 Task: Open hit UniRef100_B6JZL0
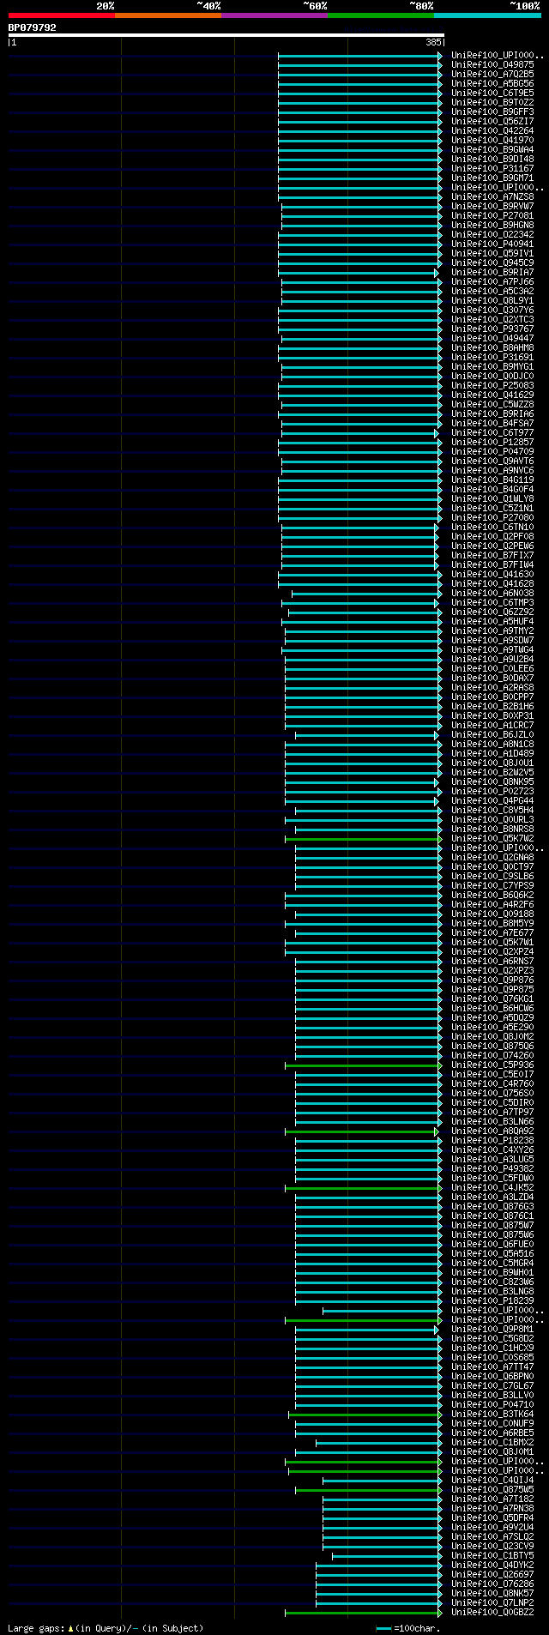(x=492, y=734)
